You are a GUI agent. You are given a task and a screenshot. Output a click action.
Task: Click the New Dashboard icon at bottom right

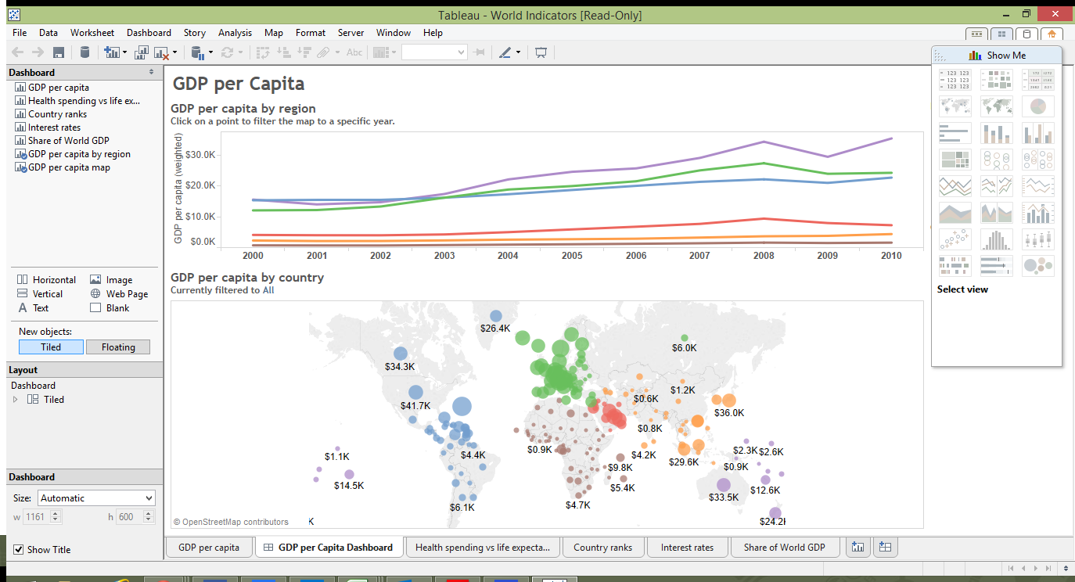[885, 547]
